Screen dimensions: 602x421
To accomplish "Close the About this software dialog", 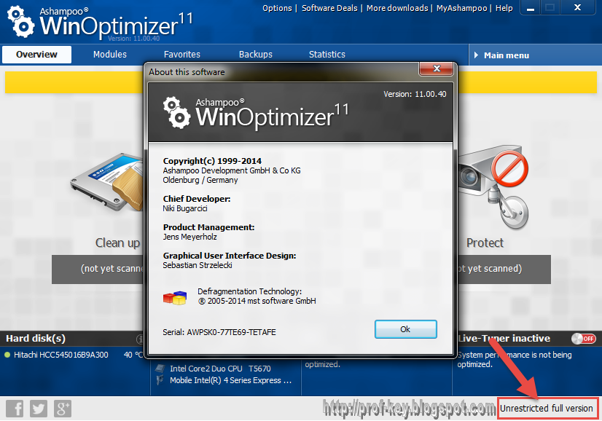I will click(437, 68).
